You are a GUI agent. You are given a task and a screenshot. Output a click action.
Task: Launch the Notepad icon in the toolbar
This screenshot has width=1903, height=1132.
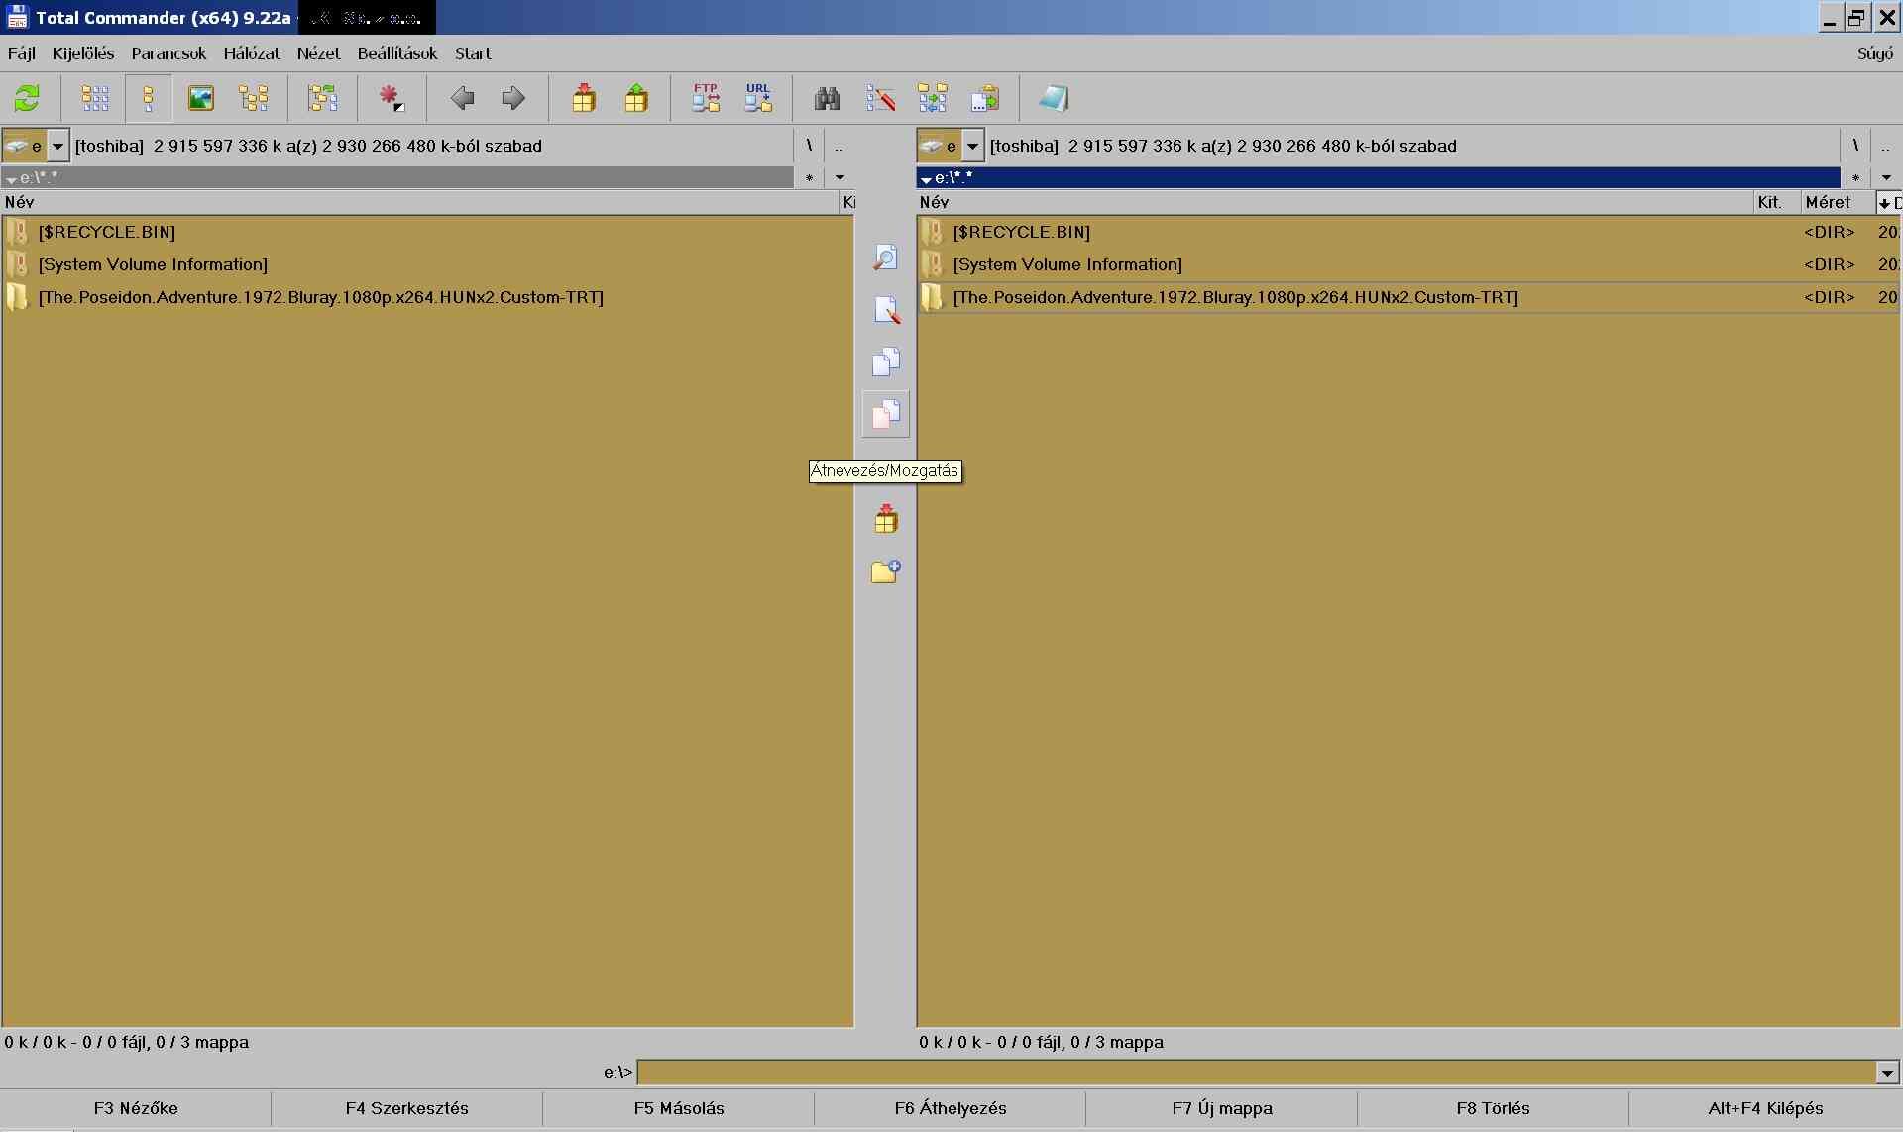tap(1054, 98)
